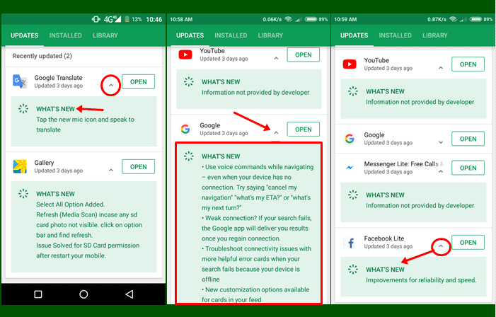496x317 pixels.
Task: Open Facebook Lite using its OPEN button
Action: point(468,243)
